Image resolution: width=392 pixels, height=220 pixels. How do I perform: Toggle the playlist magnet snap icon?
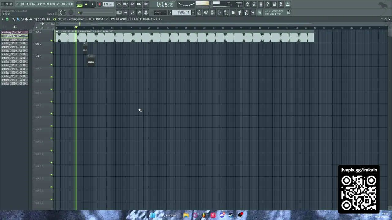click(7, 19)
